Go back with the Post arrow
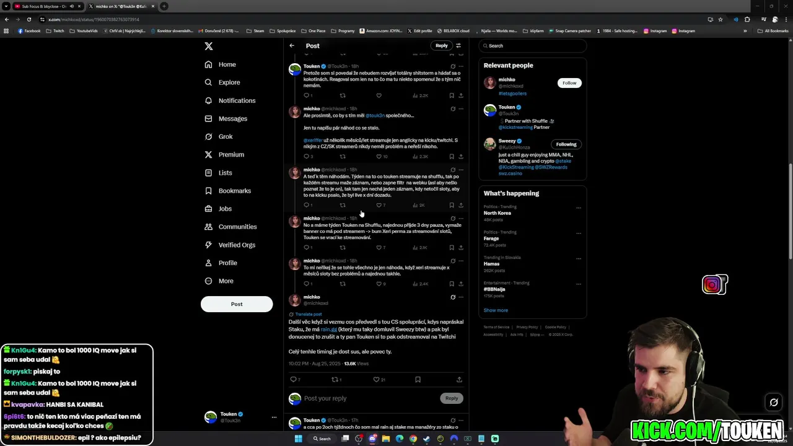The height and width of the screenshot is (446, 793). [292, 46]
